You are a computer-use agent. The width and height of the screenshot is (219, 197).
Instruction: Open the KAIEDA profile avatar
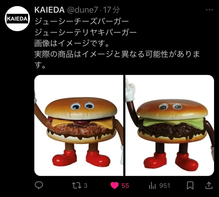(17, 18)
